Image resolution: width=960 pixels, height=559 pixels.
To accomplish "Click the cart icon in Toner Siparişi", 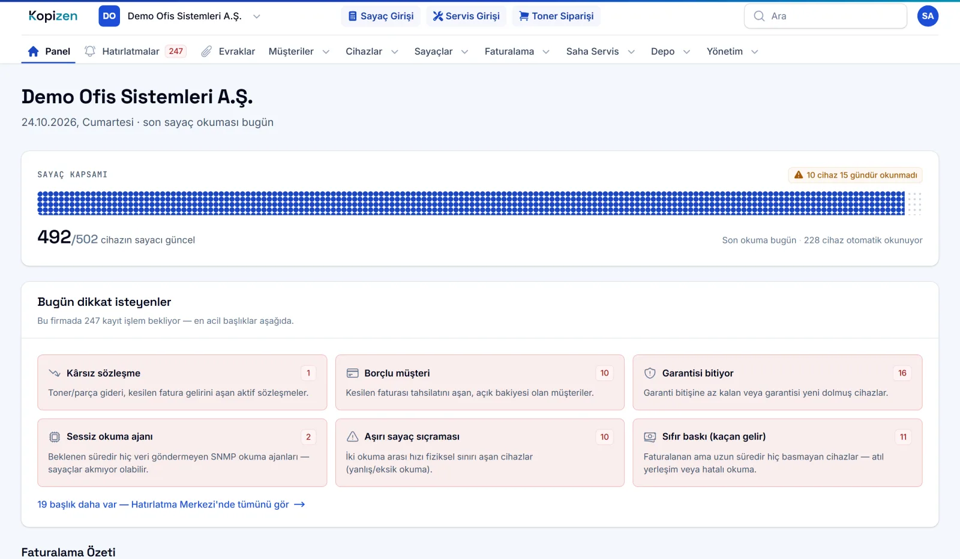I will click(x=524, y=16).
